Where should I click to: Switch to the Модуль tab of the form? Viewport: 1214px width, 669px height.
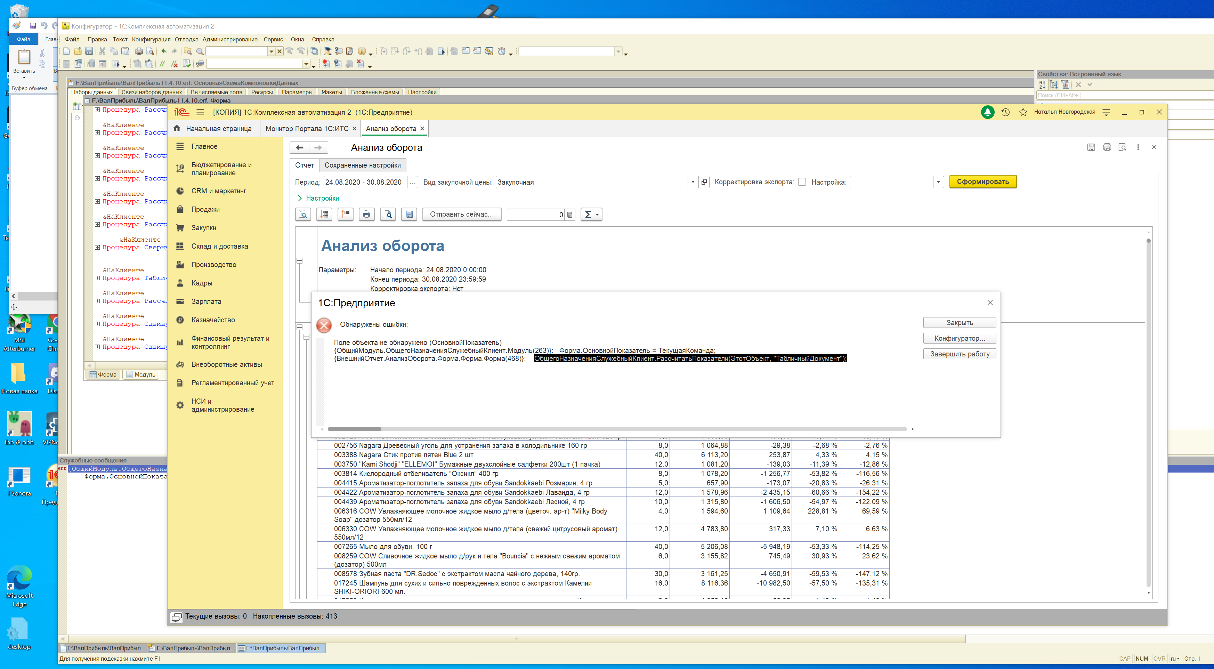140,374
